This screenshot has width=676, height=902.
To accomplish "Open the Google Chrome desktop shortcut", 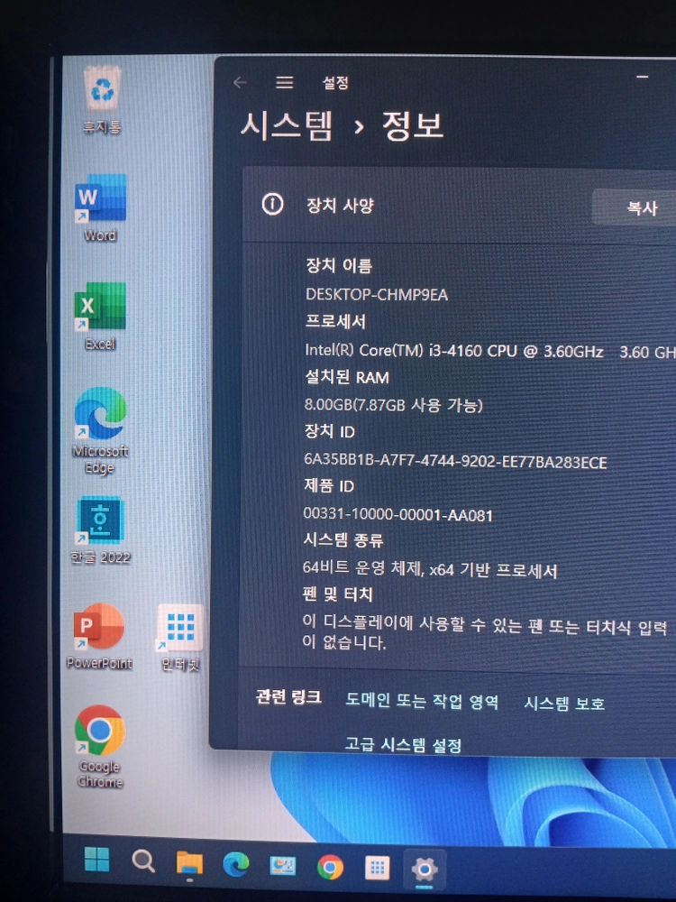I will [x=99, y=747].
